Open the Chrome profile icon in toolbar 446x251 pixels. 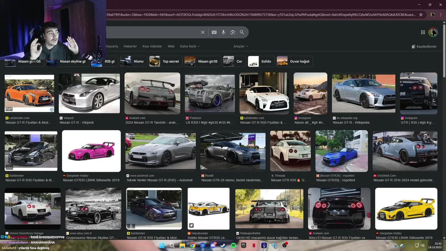(432, 15)
